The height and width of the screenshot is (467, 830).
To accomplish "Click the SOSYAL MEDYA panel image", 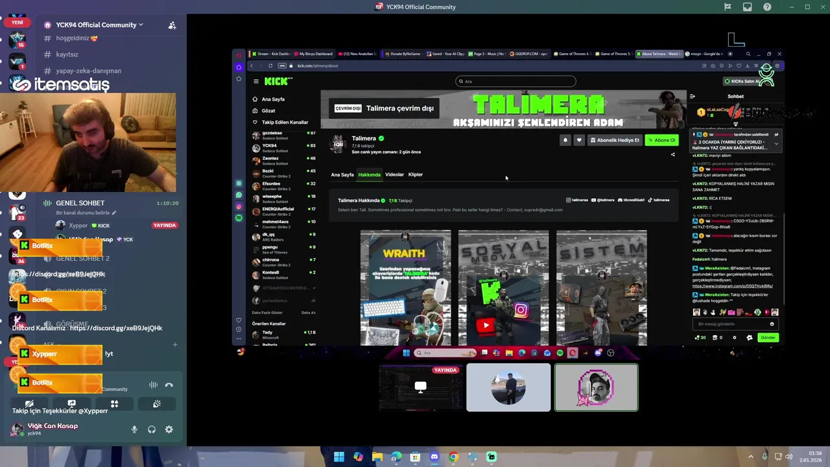I will click(503, 287).
